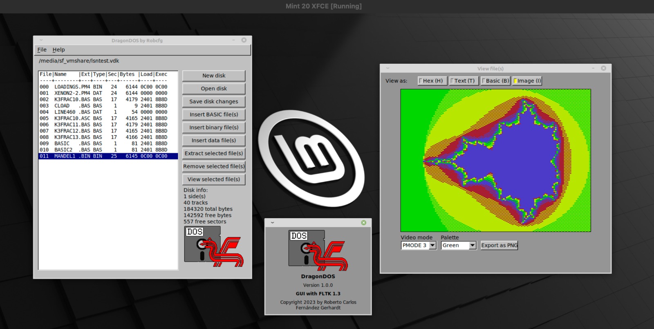654x329 pixels.
Task: Click the '557 free sectors' info text
Action: (x=205, y=222)
